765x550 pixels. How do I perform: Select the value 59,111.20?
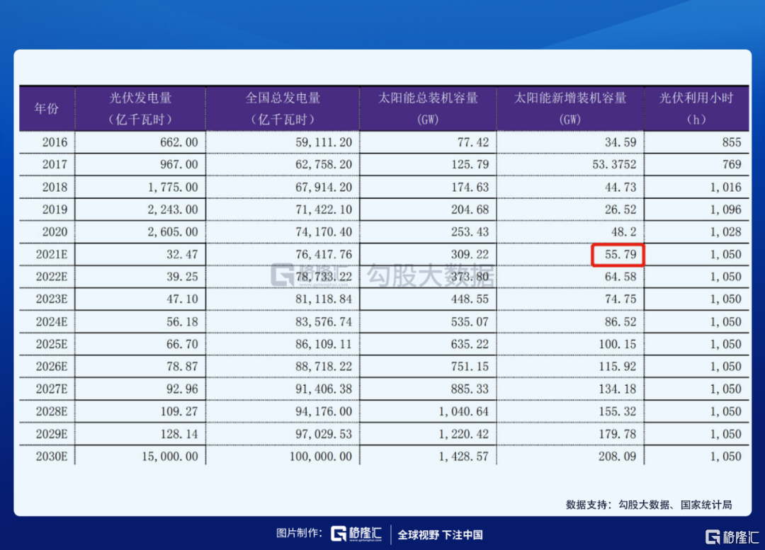point(324,142)
